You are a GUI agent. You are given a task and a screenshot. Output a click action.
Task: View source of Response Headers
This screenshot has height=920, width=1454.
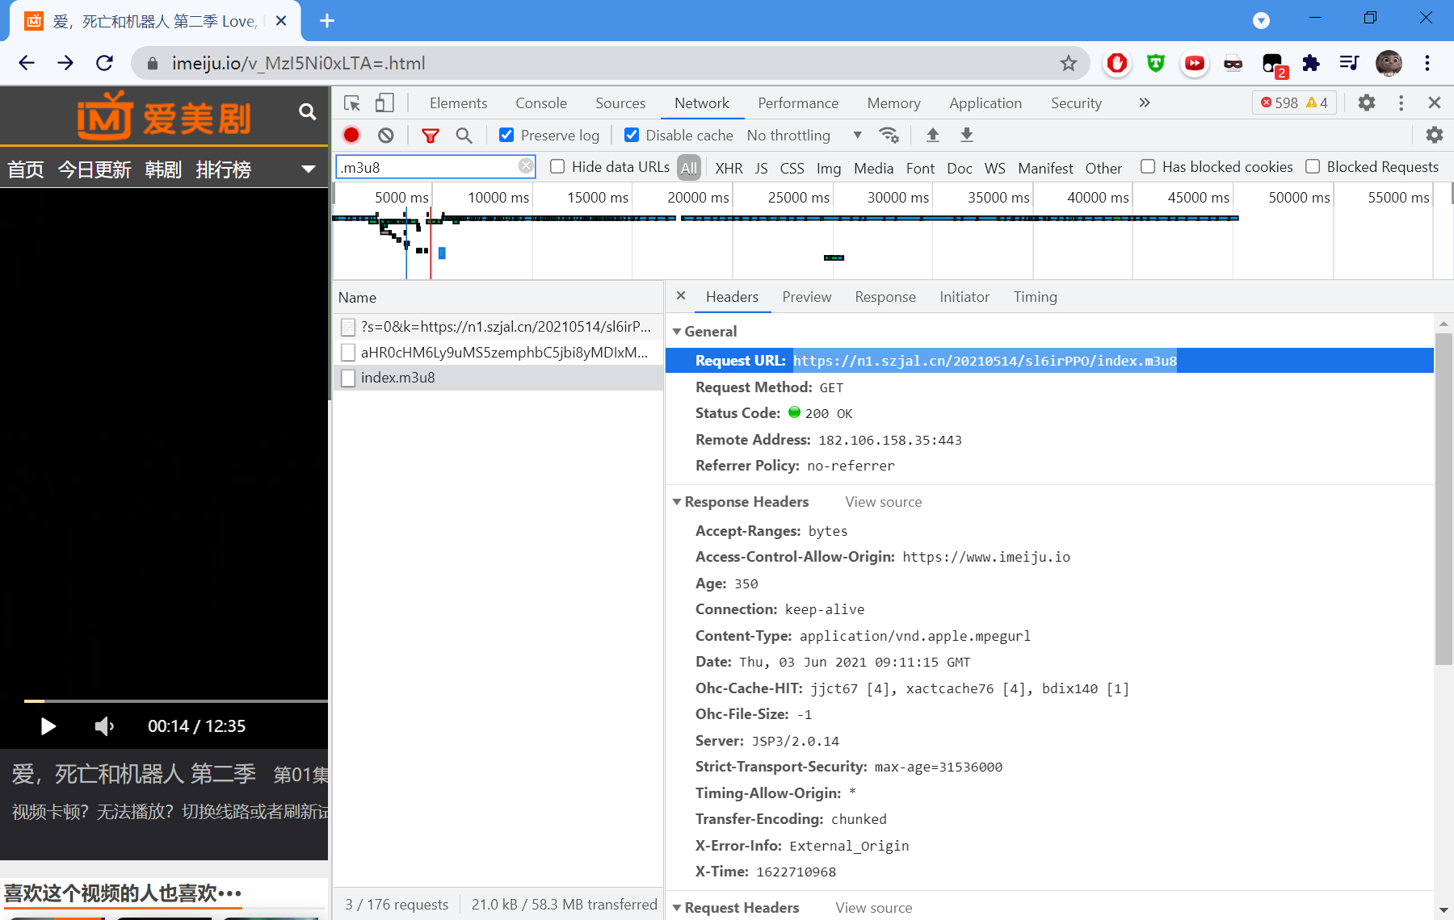click(x=883, y=502)
